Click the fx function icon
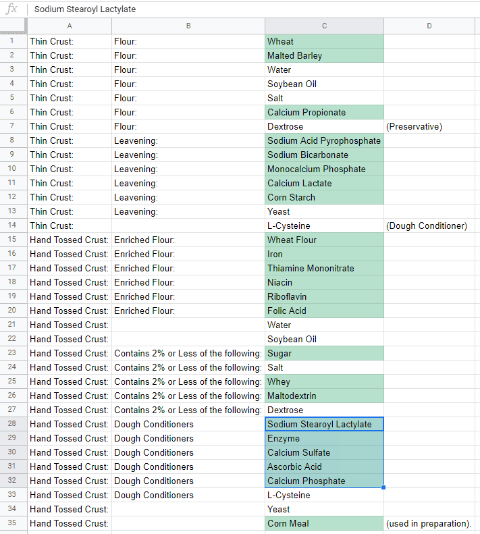The image size is (480, 534). pos(11,9)
